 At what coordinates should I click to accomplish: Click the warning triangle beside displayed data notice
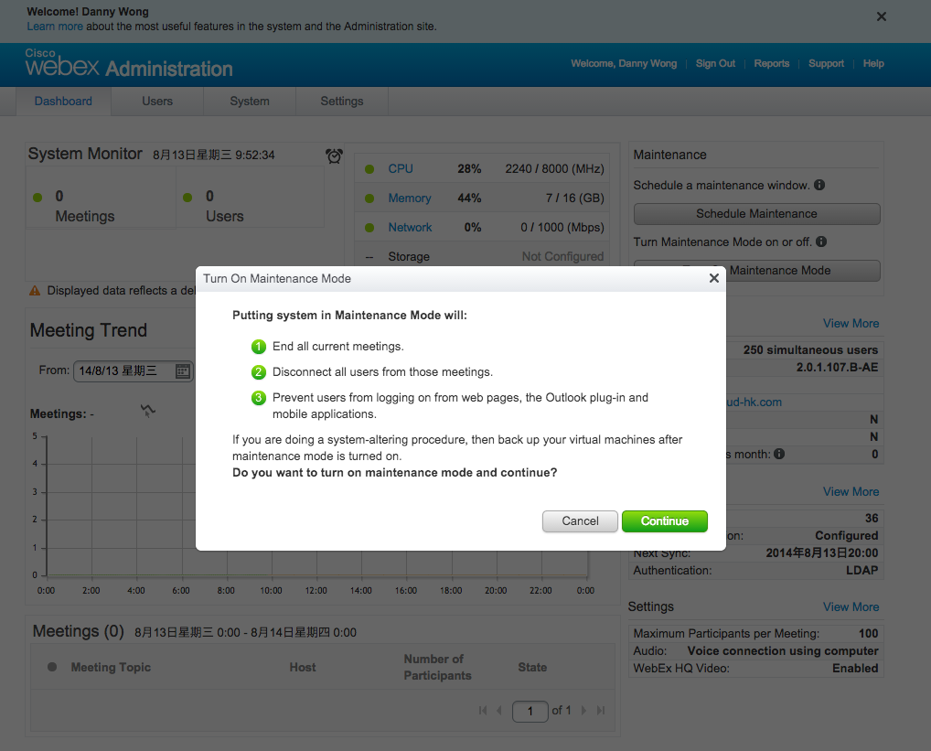point(35,290)
